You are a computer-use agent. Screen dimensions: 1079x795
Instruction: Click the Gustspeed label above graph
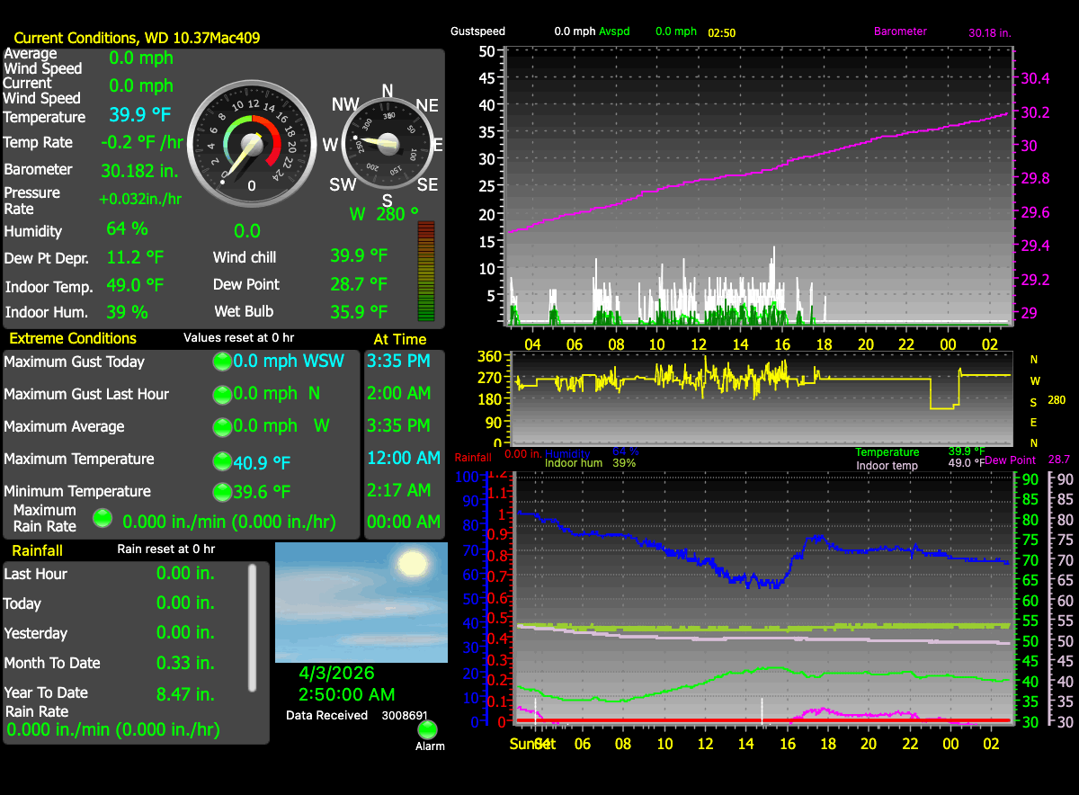tap(477, 31)
